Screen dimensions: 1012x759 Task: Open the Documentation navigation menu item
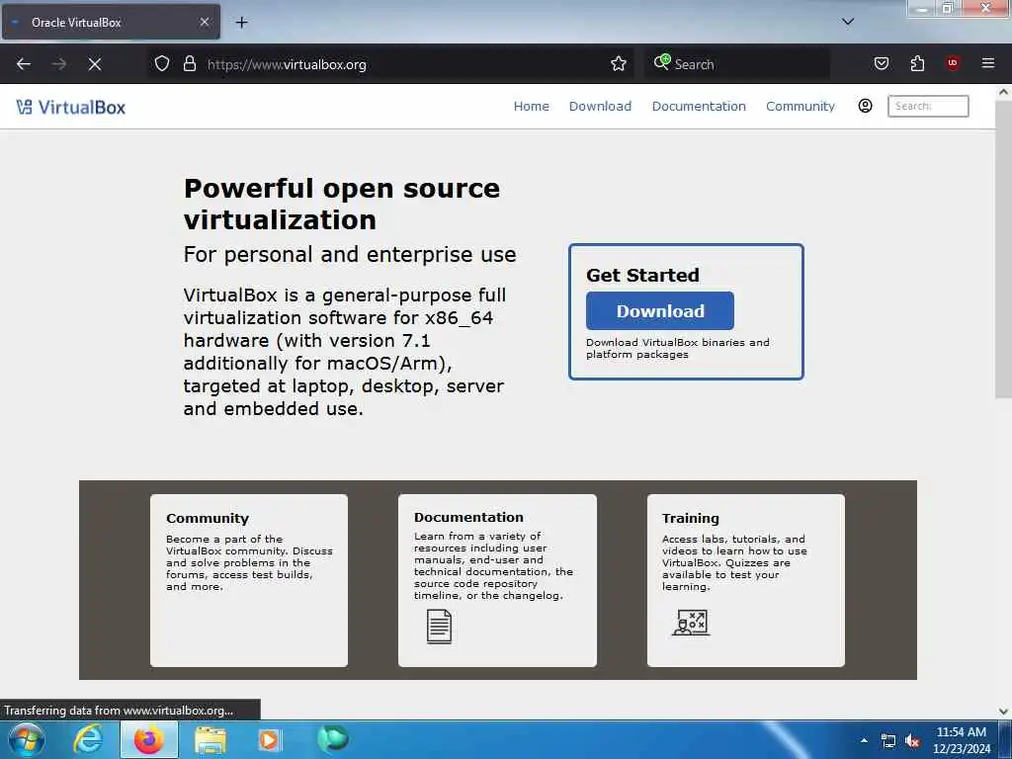point(699,107)
